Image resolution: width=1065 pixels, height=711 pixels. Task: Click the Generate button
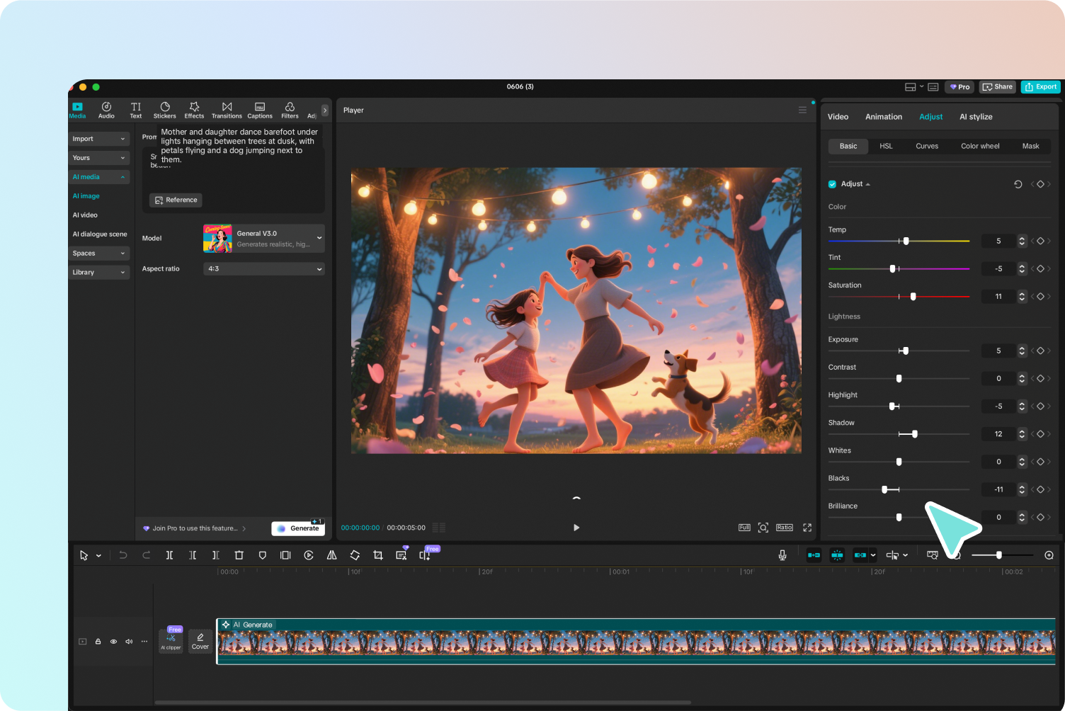coord(298,528)
